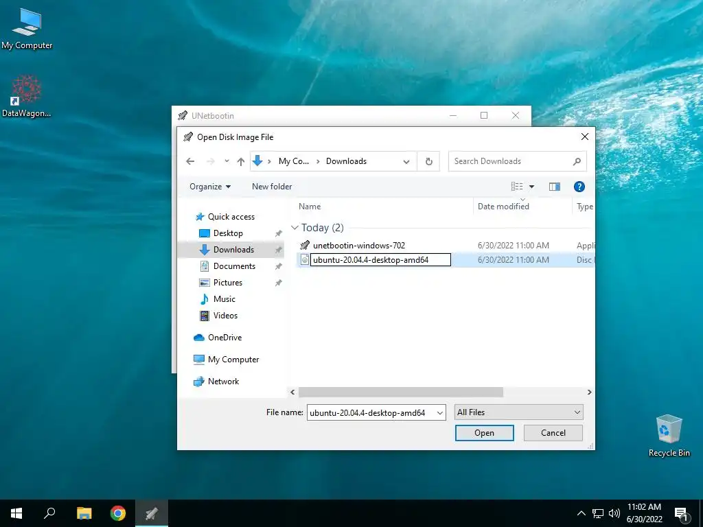Open the Windows Start menu
The width and height of the screenshot is (703, 527).
pyautogui.click(x=16, y=513)
